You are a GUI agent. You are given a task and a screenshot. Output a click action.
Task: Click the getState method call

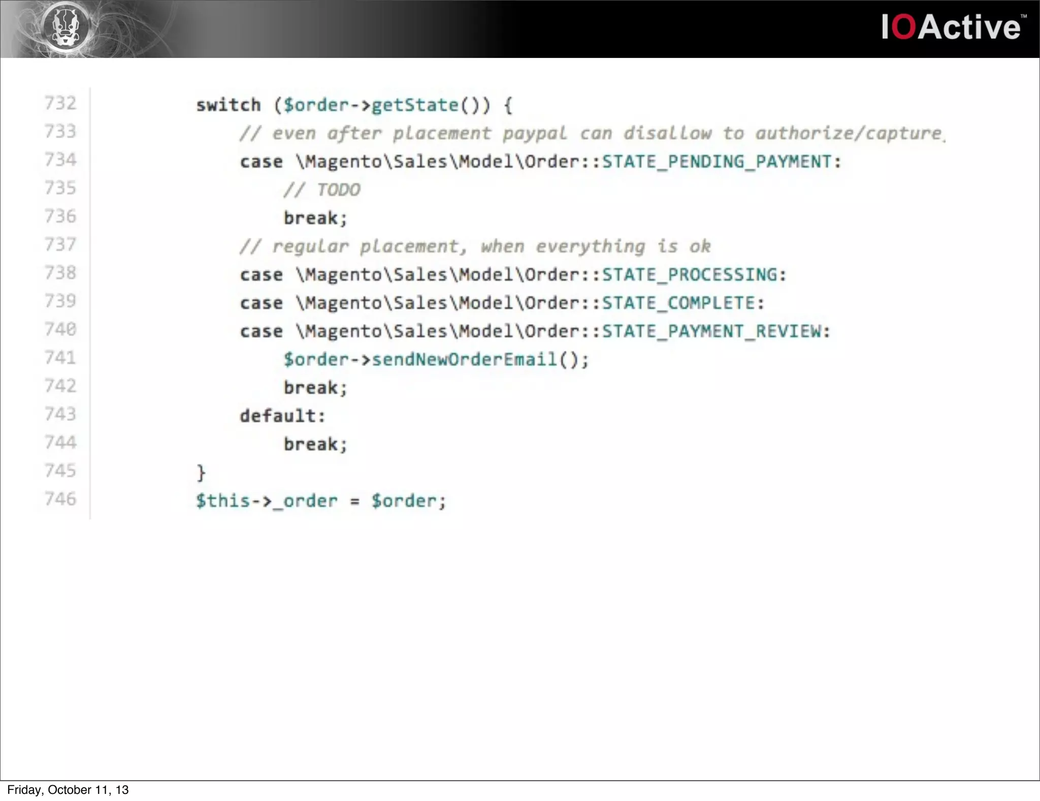click(415, 105)
